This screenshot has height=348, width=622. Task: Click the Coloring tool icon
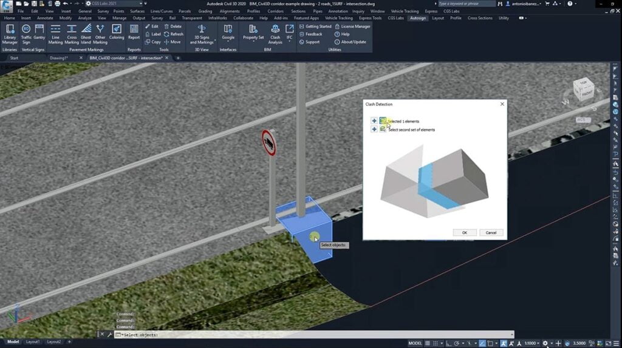point(117,32)
